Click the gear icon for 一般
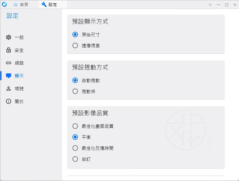Image resolution: width=239 pixels, height=181 pixels. click(9, 37)
